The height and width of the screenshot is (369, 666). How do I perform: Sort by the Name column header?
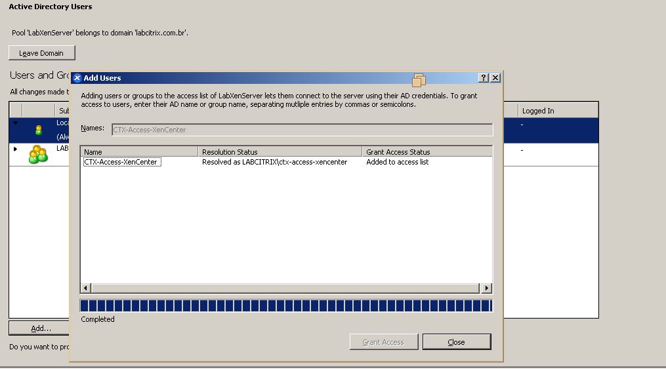click(139, 151)
